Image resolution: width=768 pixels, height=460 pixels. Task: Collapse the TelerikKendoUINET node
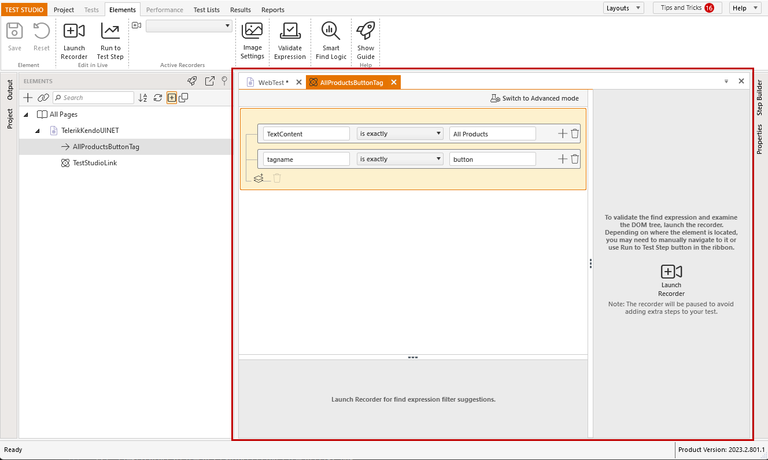(x=38, y=131)
